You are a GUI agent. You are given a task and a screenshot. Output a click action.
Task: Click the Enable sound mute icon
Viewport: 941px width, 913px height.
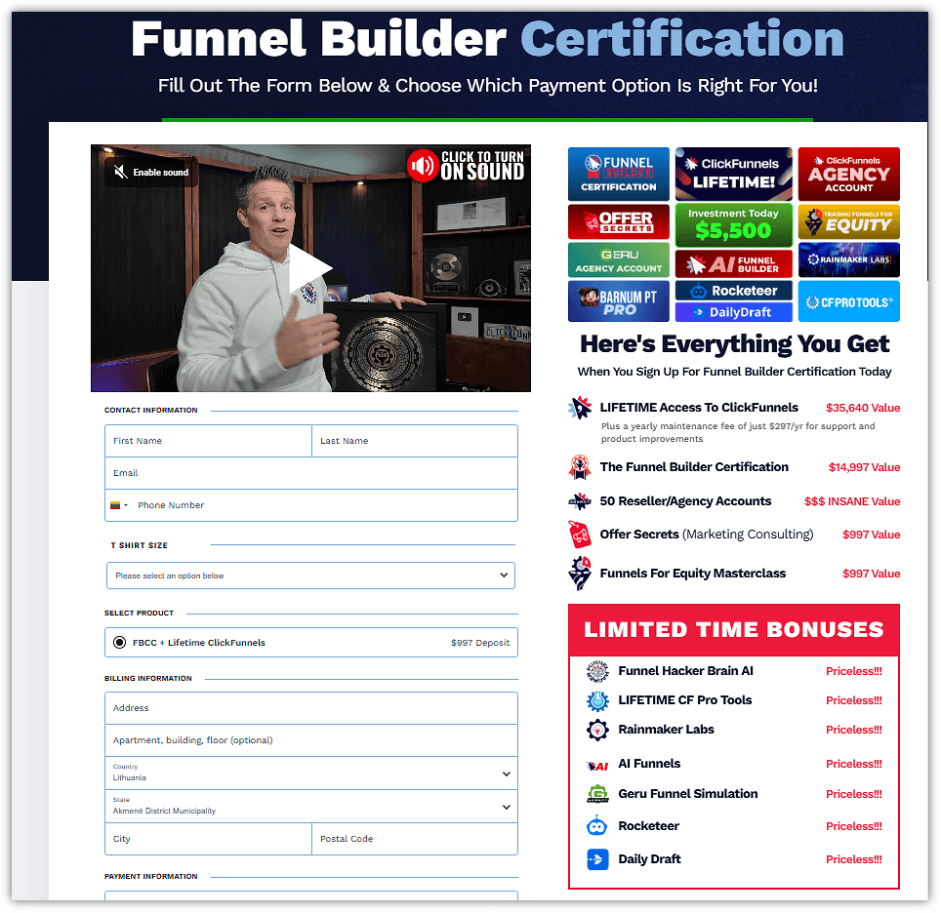(121, 172)
